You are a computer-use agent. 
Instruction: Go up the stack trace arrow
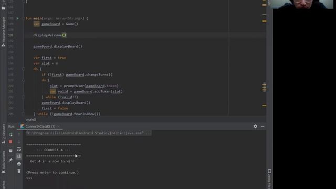[x=19, y=134]
